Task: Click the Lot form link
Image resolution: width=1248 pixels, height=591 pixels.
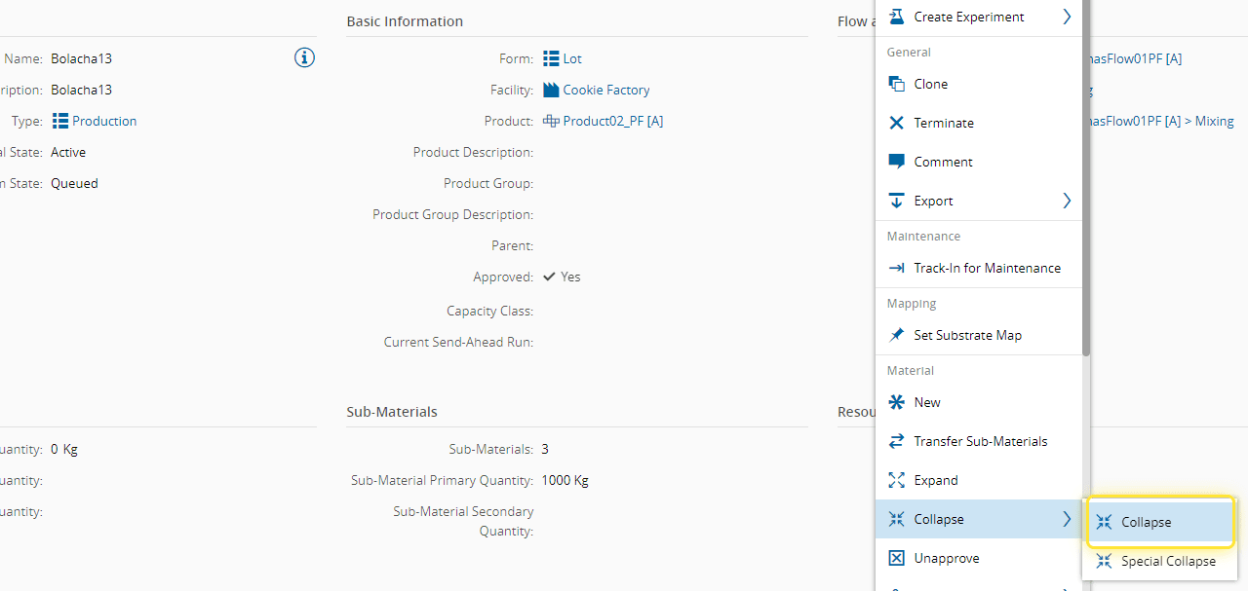Action: [x=571, y=58]
